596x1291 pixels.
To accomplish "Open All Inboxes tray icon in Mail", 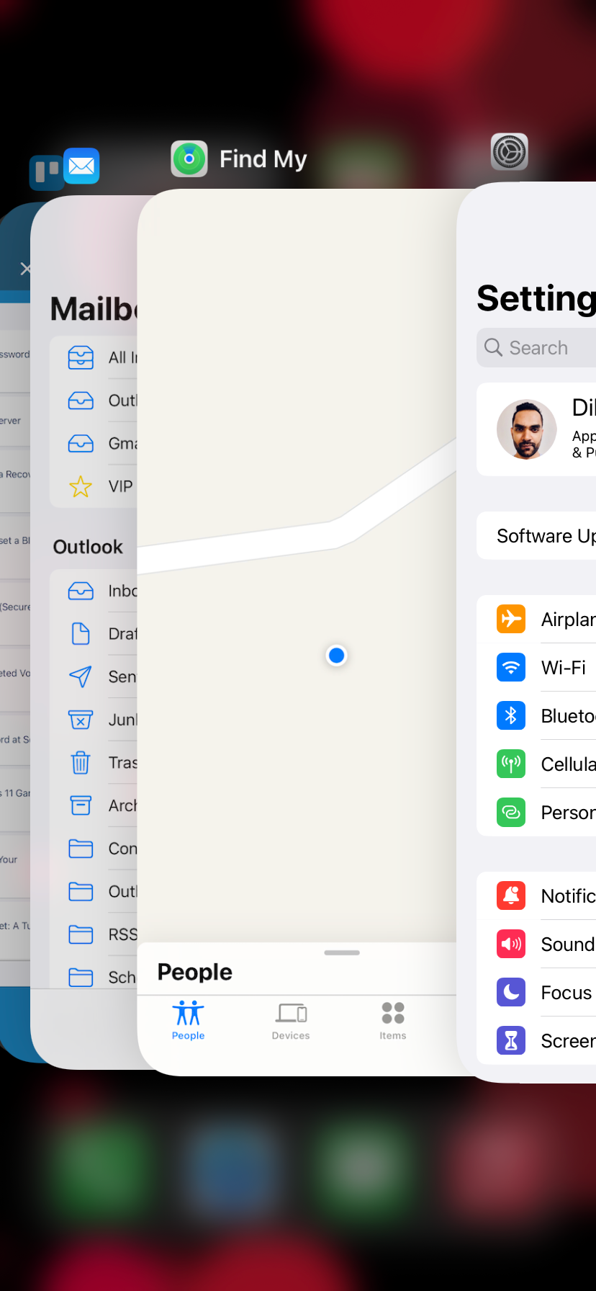I will point(81,357).
